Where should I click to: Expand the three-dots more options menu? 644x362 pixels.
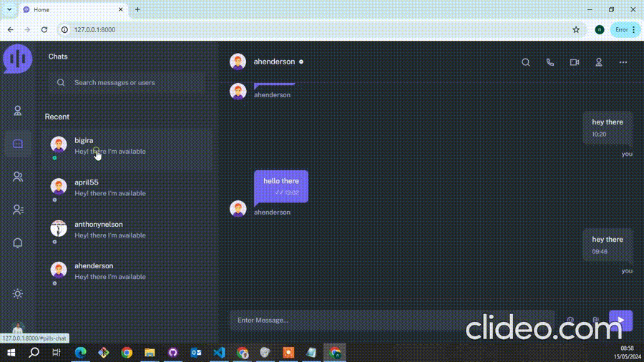click(x=623, y=62)
